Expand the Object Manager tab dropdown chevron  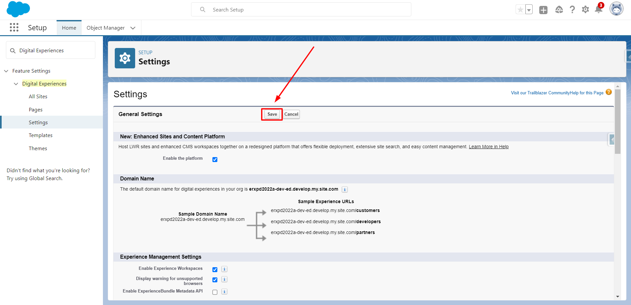[x=133, y=28]
